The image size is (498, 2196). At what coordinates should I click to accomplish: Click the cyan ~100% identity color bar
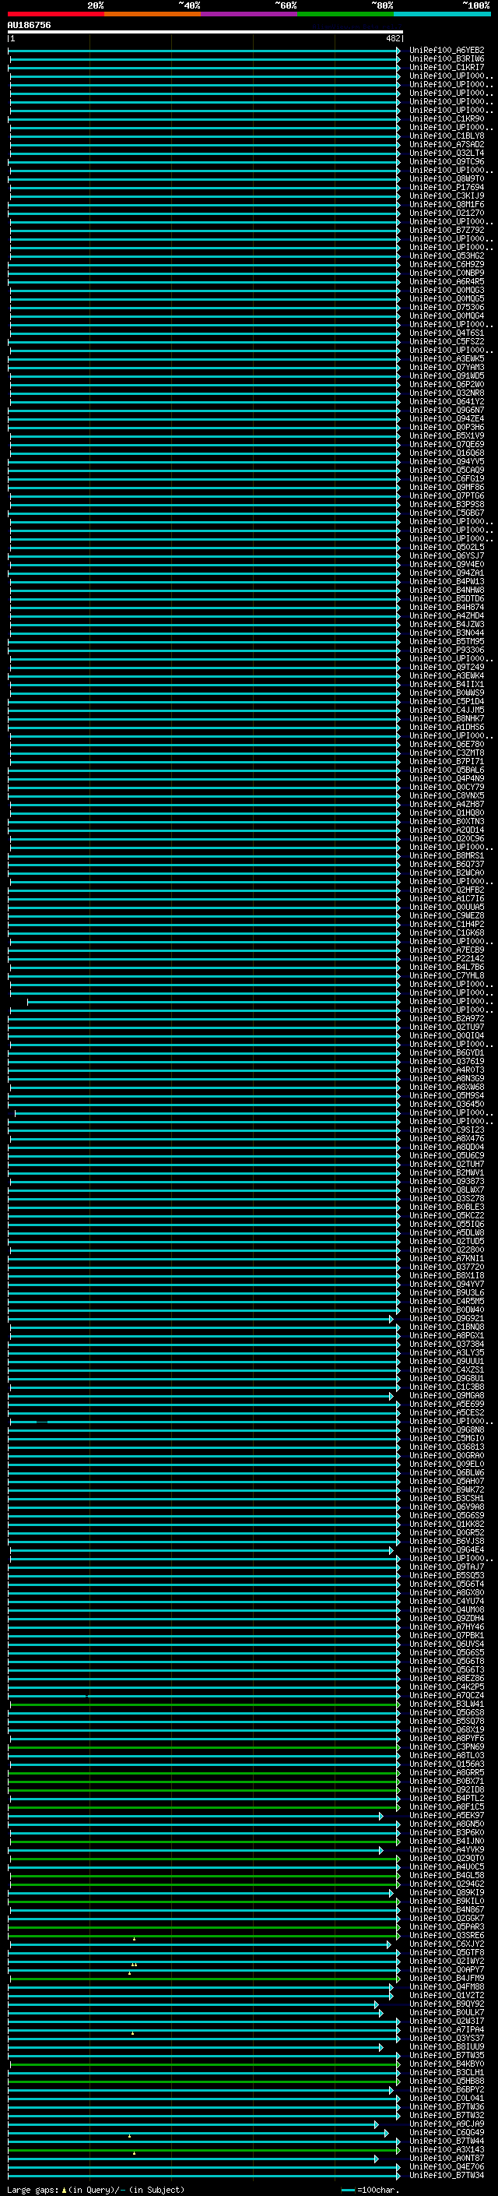click(x=442, y=14)
